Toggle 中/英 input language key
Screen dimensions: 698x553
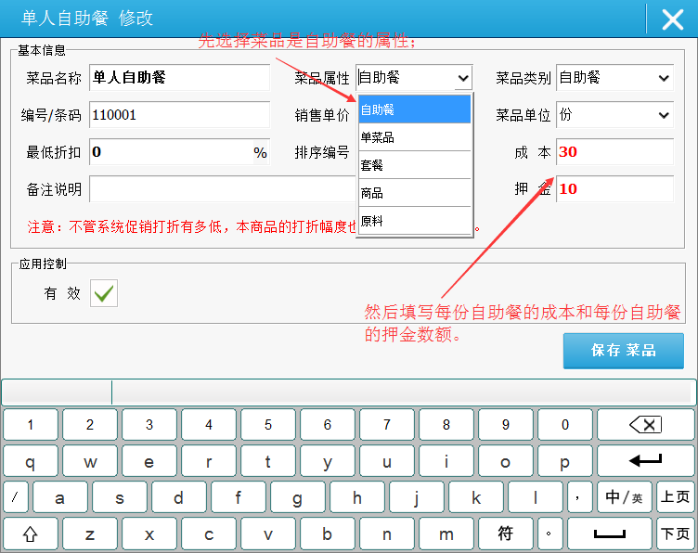point(624,497)
